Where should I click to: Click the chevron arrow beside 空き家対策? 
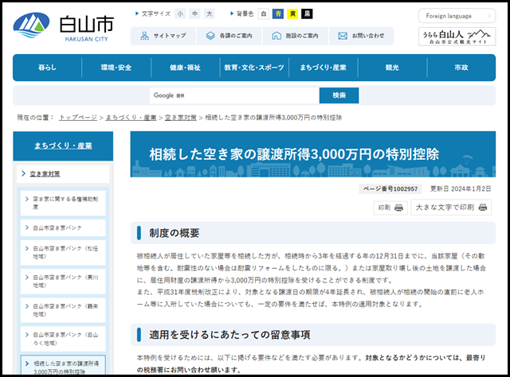[x=23, y=173]
